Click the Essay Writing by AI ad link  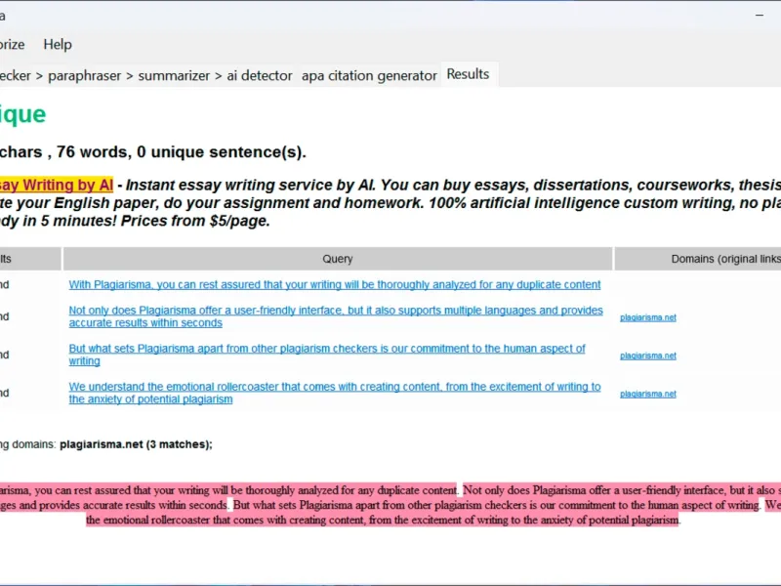coord(57,185)
